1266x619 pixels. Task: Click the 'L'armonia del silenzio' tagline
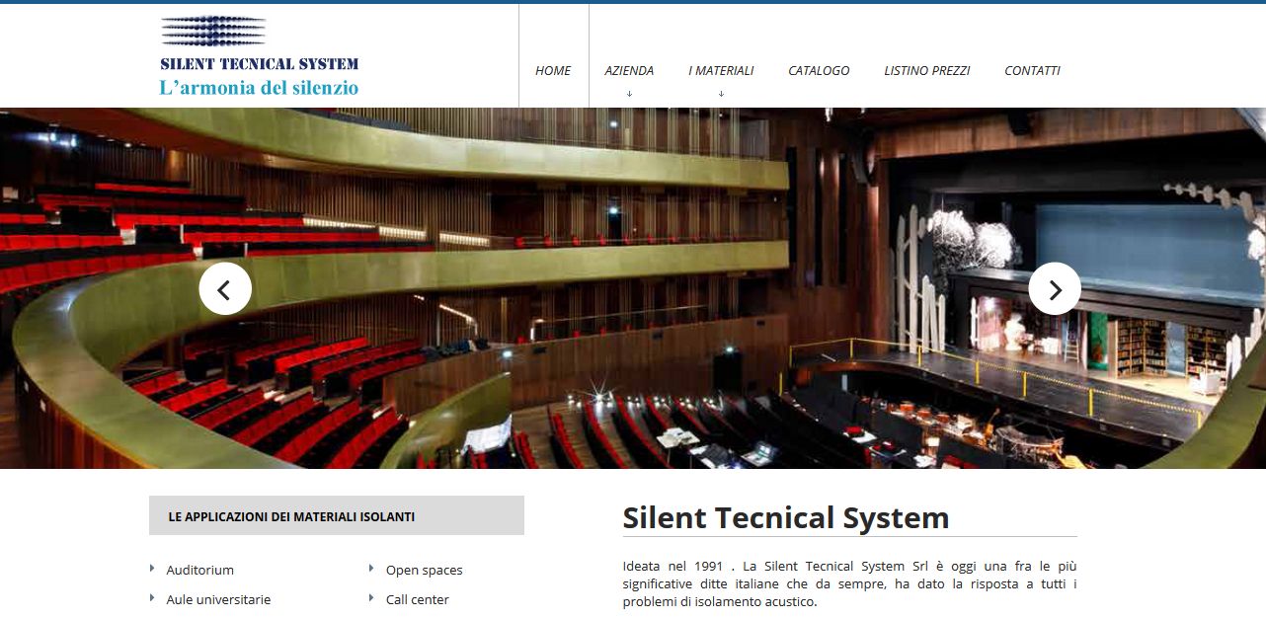pos(259,88)
